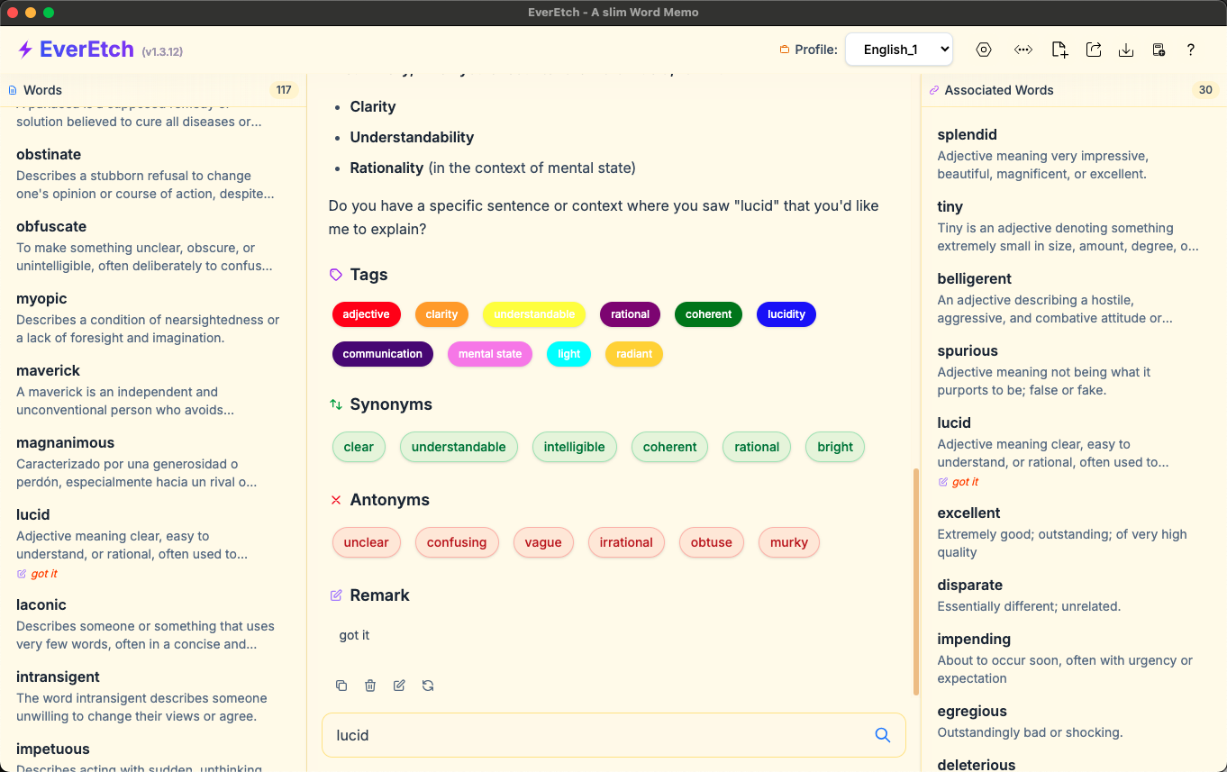1227x772 pixels.
Task: Click the three-dots code icon in header
Action: point(1022,50)
